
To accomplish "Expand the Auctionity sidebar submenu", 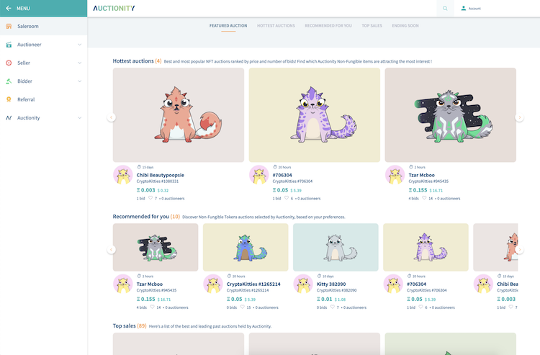I will coord(80,118).
